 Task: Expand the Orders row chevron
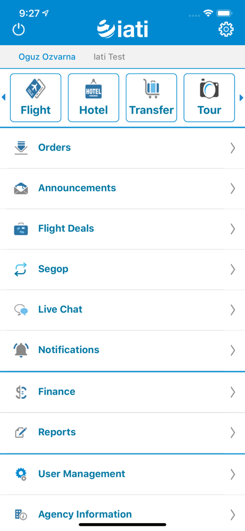[x=232, y=148]
